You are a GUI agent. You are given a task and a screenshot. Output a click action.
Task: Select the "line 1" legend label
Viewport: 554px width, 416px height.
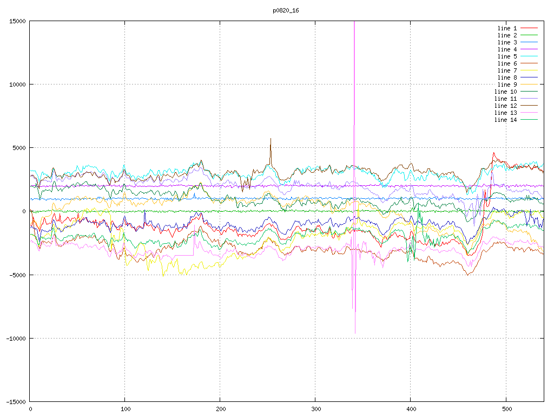[507, 28]
